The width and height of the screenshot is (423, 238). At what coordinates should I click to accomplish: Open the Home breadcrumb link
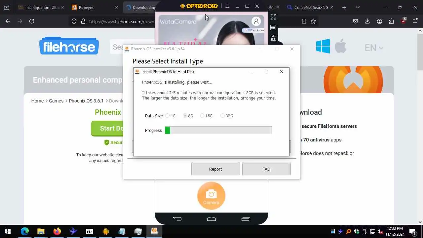coord(37,101)
